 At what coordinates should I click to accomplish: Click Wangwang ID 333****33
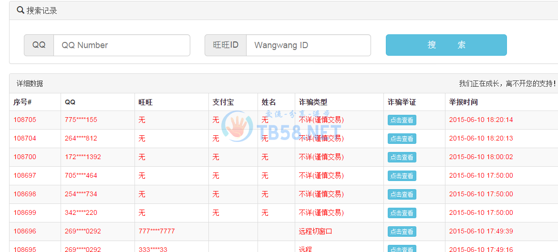tap(153, 249)
